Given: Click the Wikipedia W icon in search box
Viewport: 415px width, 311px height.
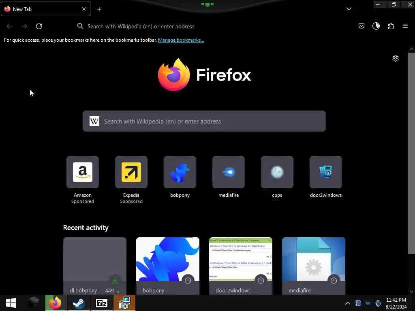Looking at the screenshot, I should click(94, 121).
